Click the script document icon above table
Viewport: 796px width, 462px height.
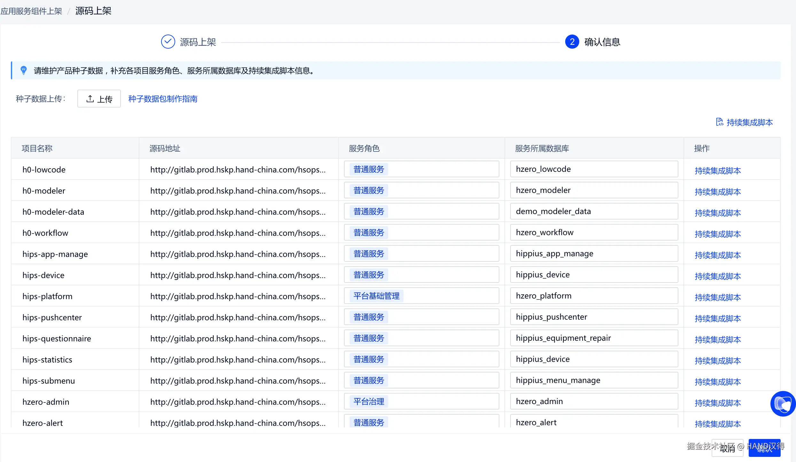(x=719, y=122)
